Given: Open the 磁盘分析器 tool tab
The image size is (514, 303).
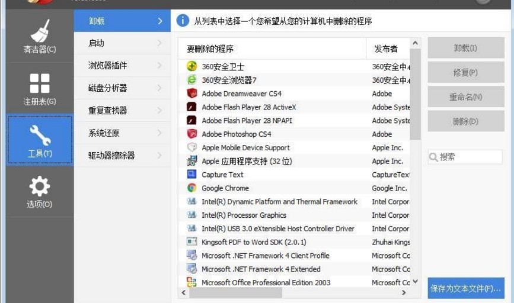Looking at the screenshot, I should tap(122, 88).
